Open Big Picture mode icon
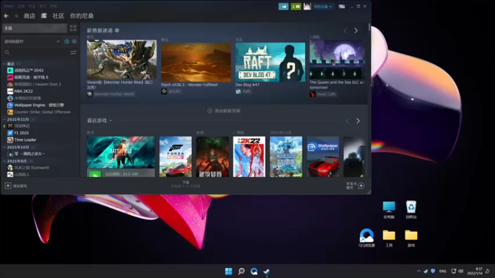The image size is (495, 278). [x=342, y=6]
